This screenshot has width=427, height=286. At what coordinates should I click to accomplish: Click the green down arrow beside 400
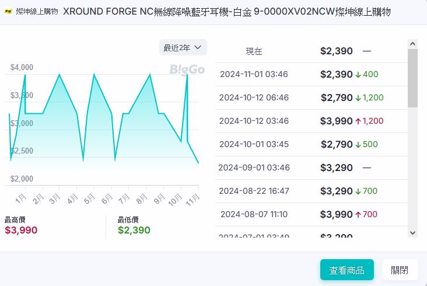358,75
